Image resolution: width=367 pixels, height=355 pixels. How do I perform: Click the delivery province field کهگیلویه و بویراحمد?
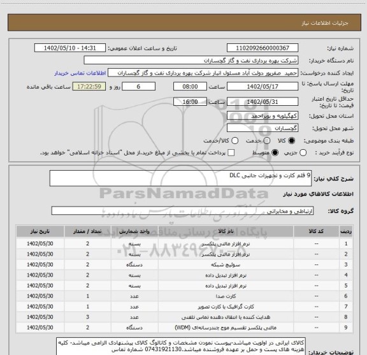(x=263, y=116)
